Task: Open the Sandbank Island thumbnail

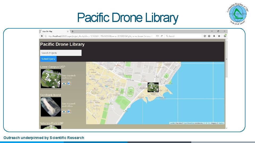Action: [x=51, y=107]
